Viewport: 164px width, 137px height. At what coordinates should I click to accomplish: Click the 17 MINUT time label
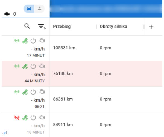(x=36, y=55)
